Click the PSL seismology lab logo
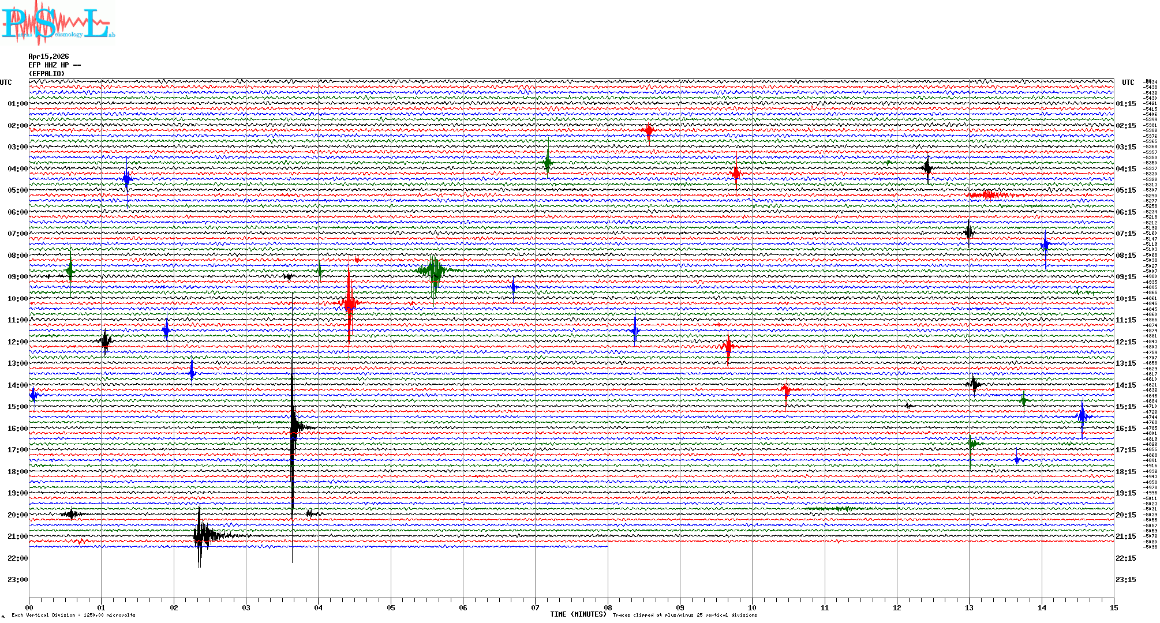The width and height of the screenshot is (1160, 623). [x=57, y=23]
